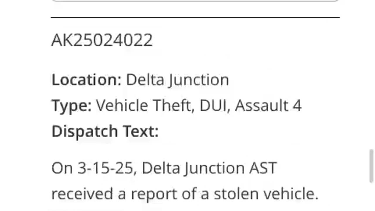This screenshot has height=211, width=375.
Task: Click the bold "Type:" label
Action: click(x=72, y=105)
